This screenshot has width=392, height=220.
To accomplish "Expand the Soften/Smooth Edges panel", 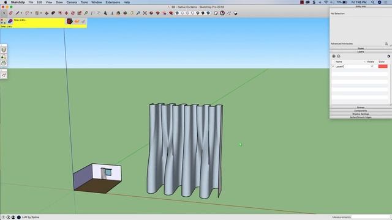I will pos(361,117).
